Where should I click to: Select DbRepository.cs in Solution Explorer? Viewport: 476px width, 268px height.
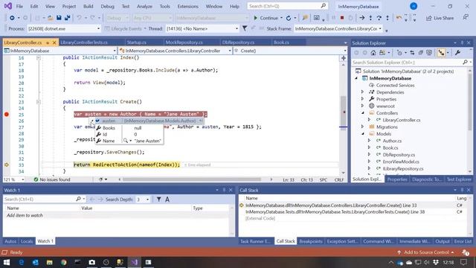(399, 155)
